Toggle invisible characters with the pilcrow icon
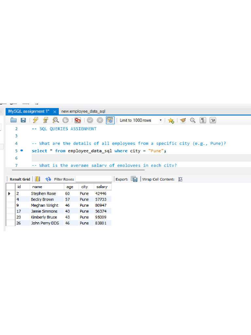251x335 pixels. click(203, 120)
